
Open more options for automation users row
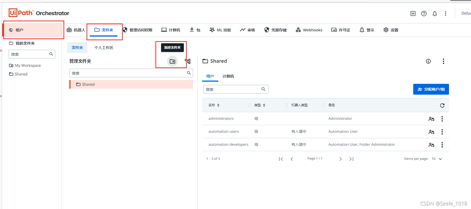442,132
